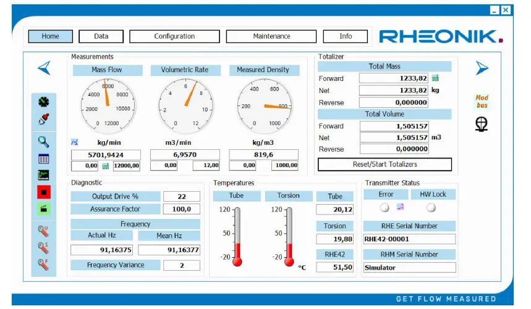
Task: Click the sensor symbol below Modbus
Action: [x=481, y=124]
